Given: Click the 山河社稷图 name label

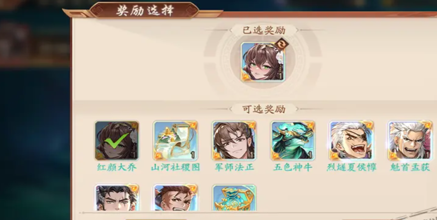Looking at the screenshot, I should [175, 168].
